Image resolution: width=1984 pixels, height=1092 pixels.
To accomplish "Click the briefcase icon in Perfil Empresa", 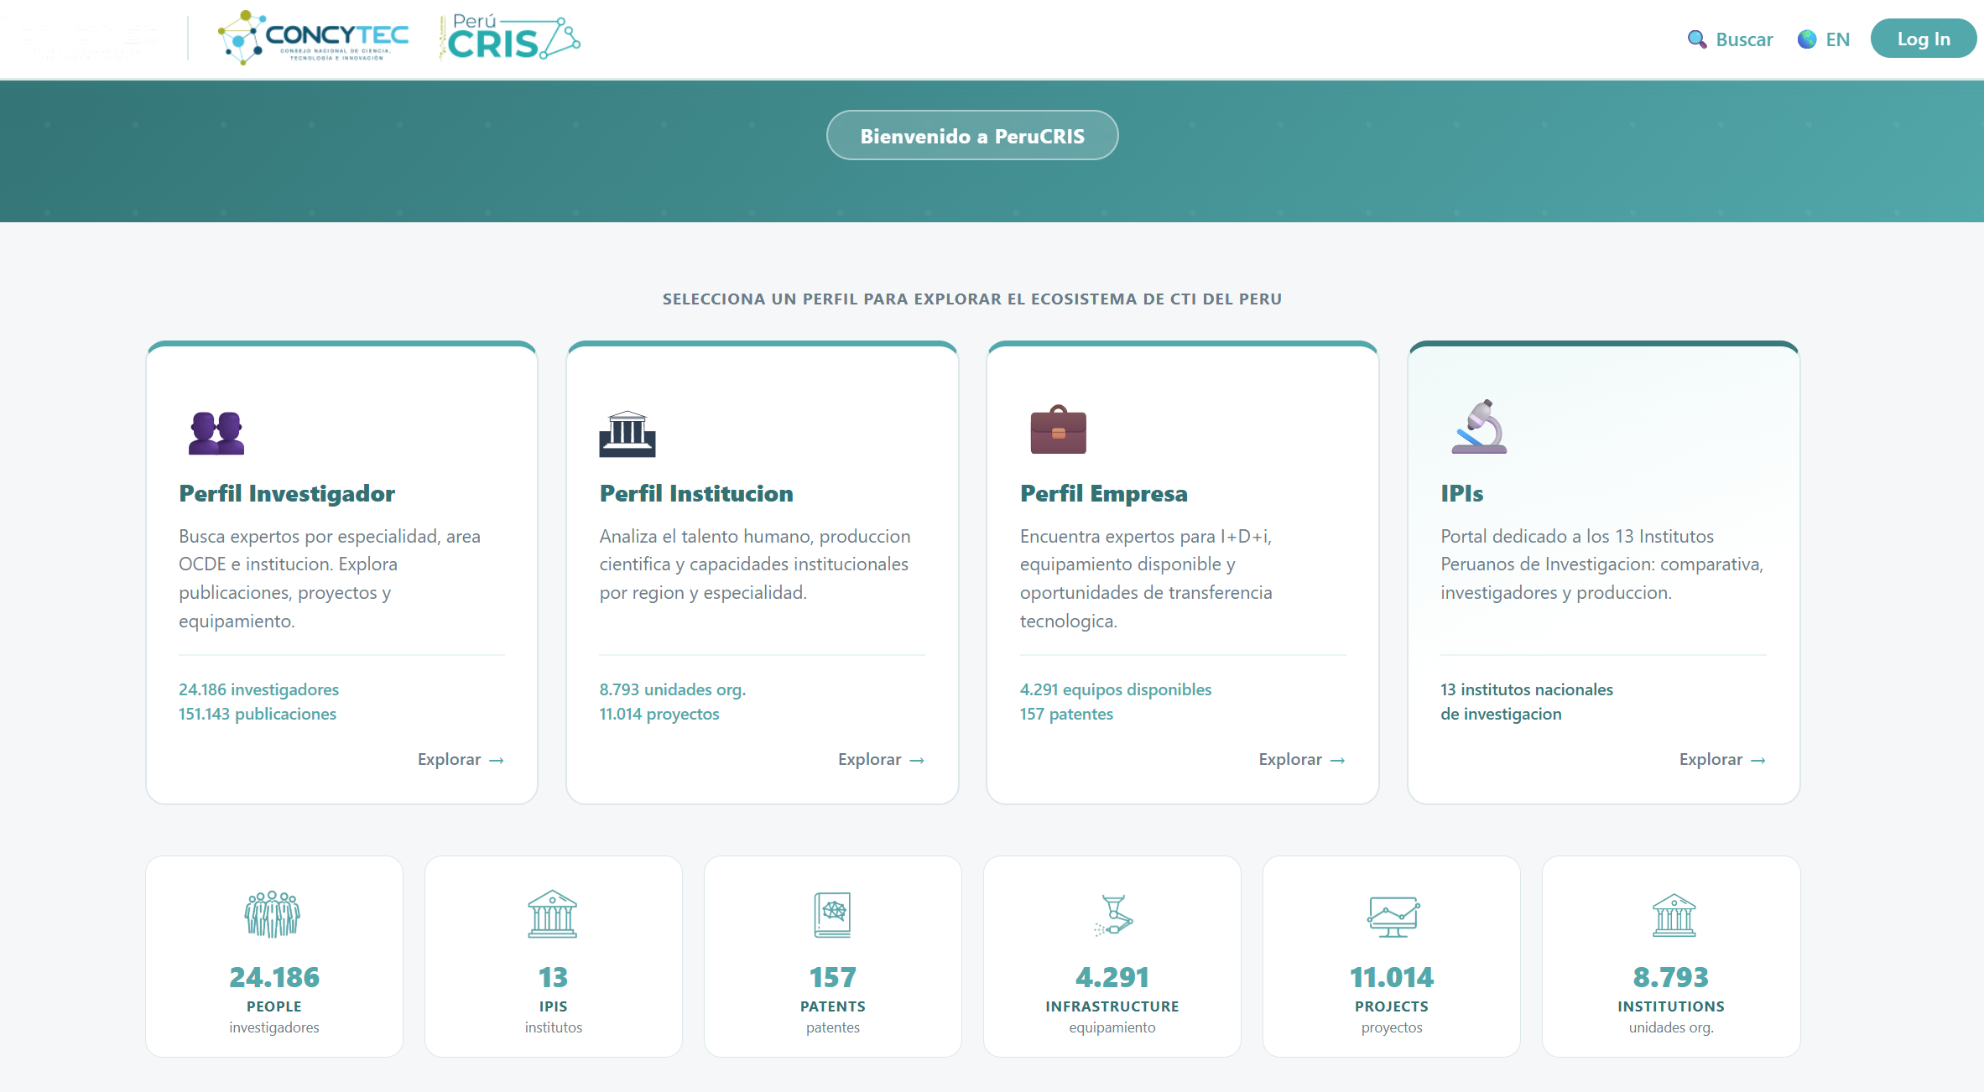I will pyautogui.click(x=1058, y=429).
